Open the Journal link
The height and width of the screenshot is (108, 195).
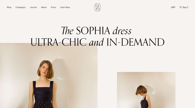coord(33,7)
